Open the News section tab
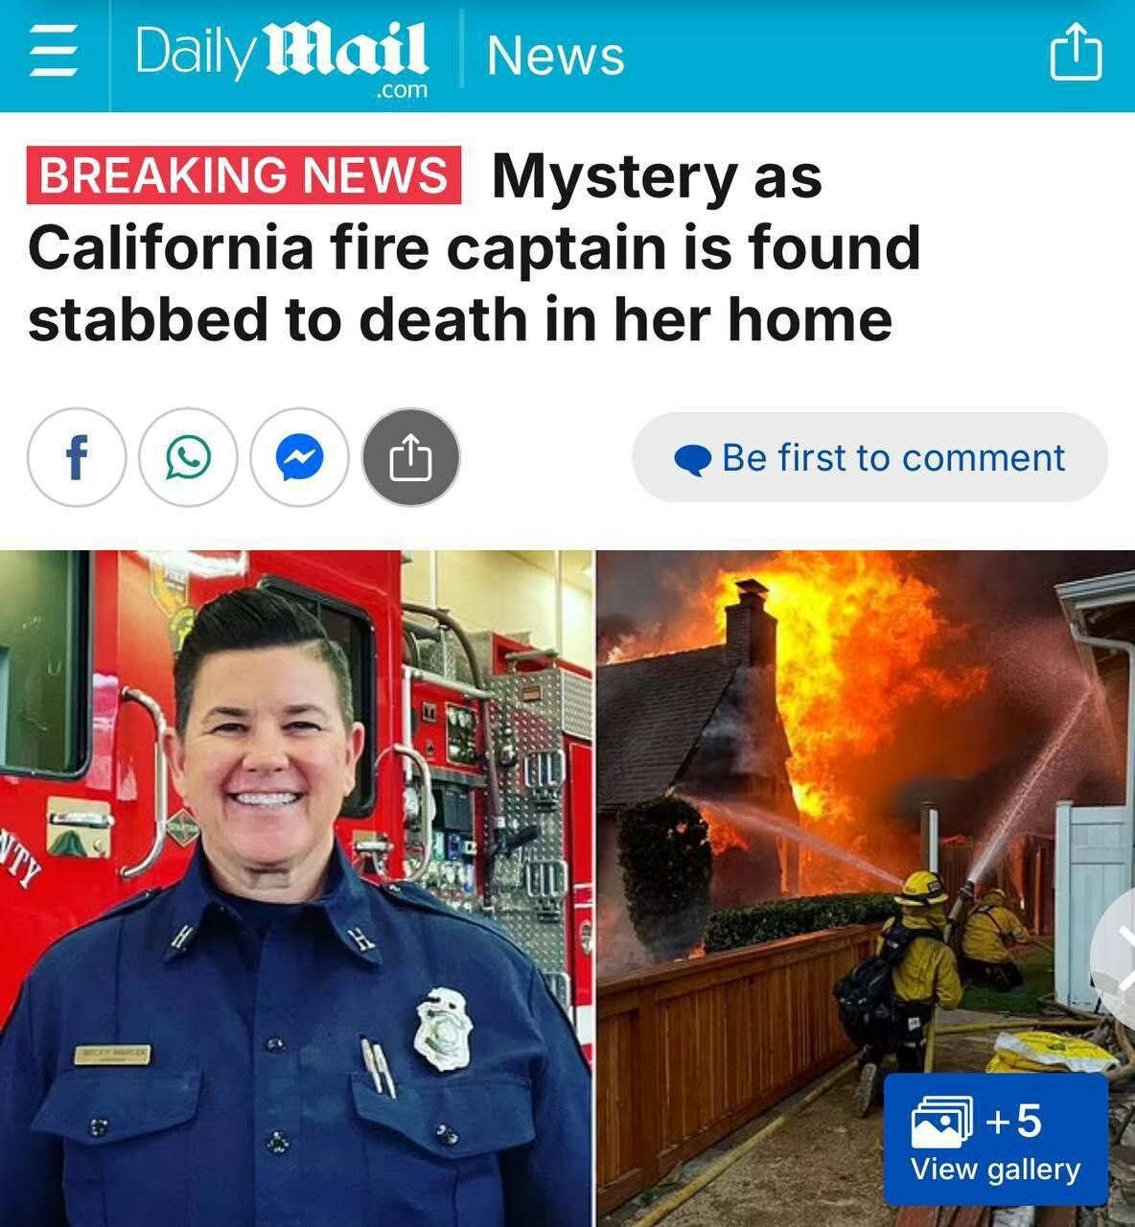Screen dimensions: 1135x1227 556,56
